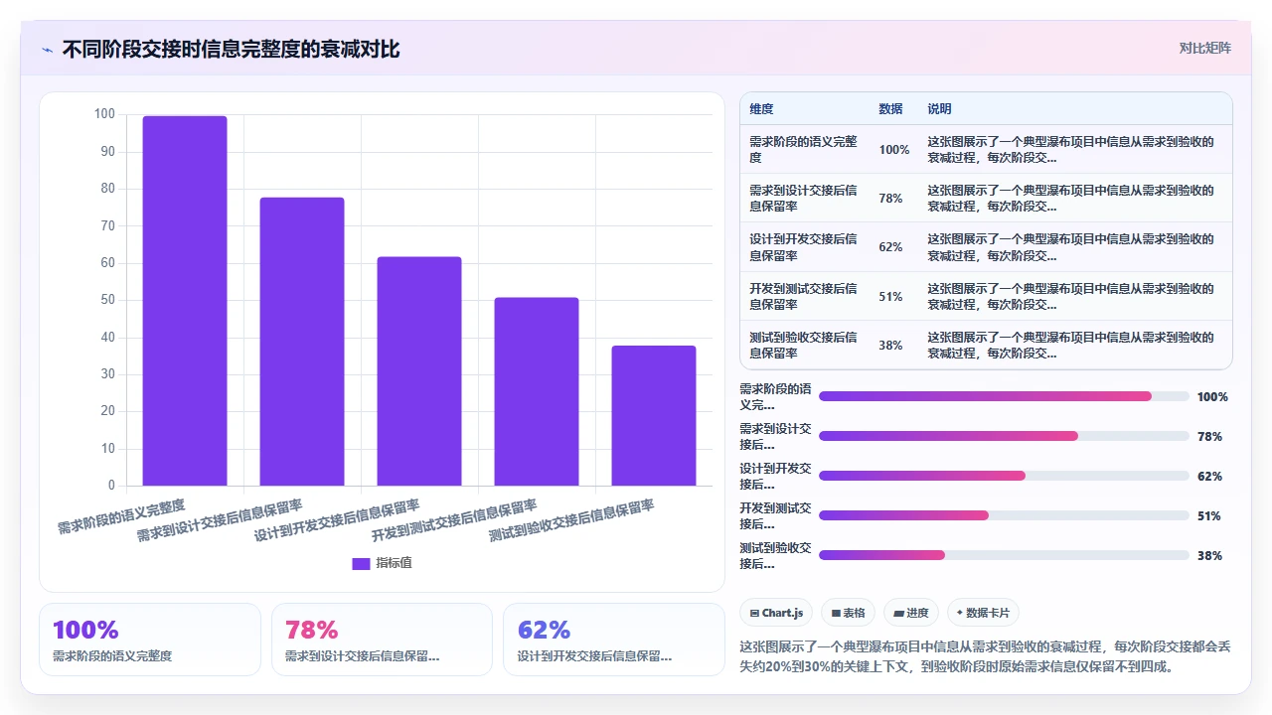The width and height of the screenshot is (1272, 715).
Task: Click the 38% cell in the table
Action: tap(890, 346)
